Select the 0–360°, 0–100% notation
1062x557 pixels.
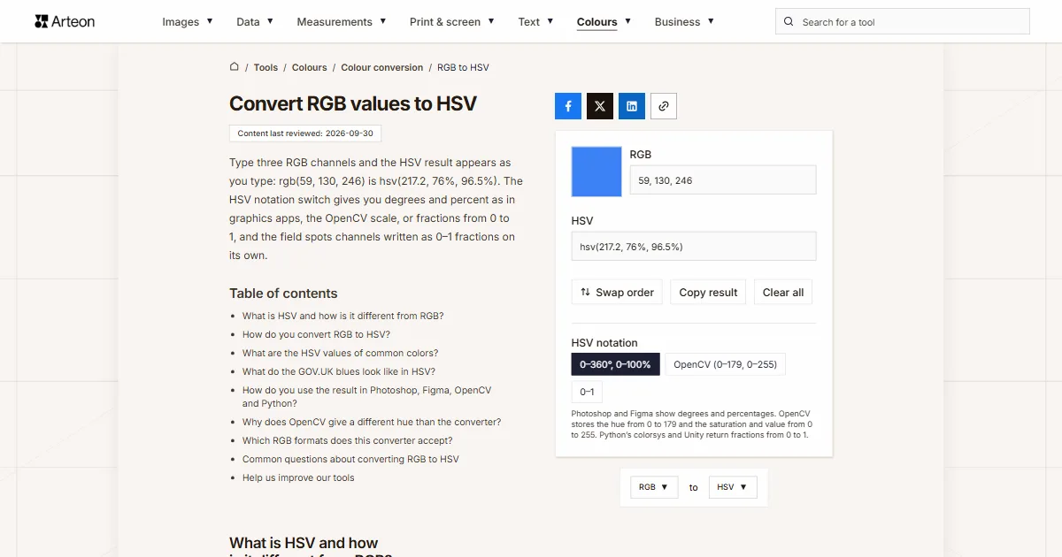[615, 364]
